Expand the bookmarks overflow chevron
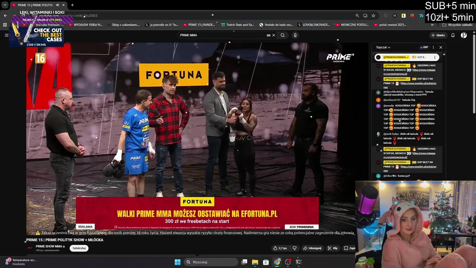This screenshot has width=476, height=268. [x=432, y=25]
